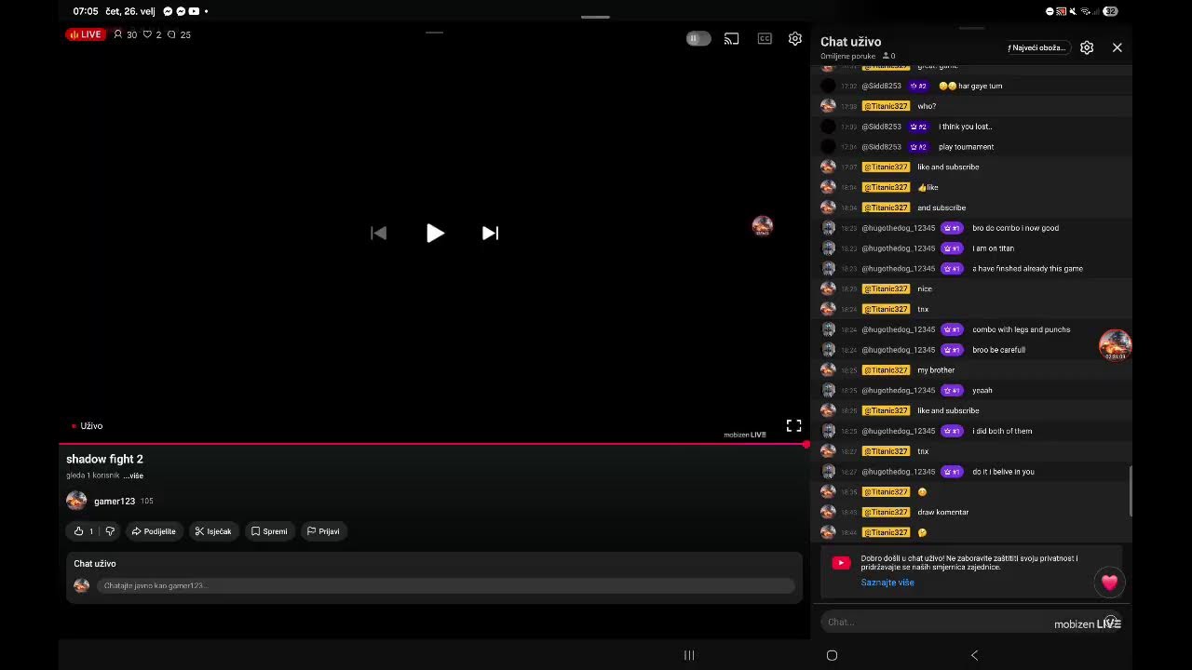Expand description with the ...više link
Viewport: 1192px width, 670px height.
tap(133, 476)
